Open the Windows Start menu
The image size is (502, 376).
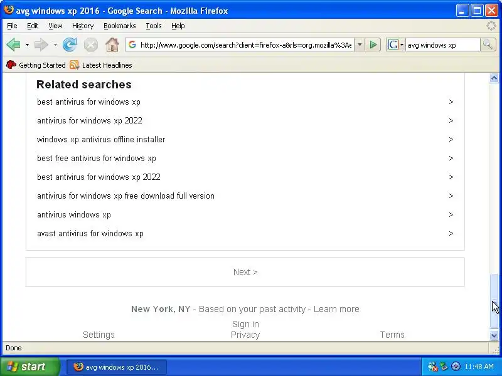(29, 367)
